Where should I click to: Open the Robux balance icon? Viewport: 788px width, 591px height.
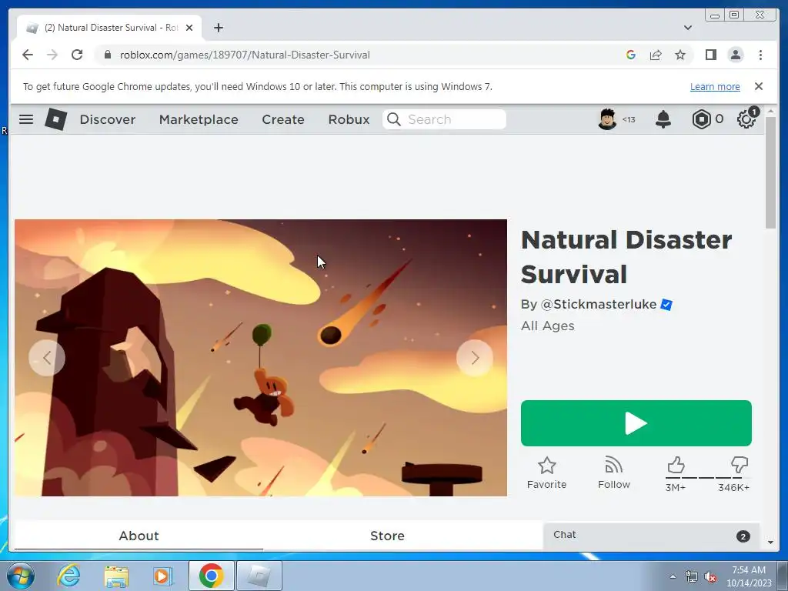(x=702, y=119)
